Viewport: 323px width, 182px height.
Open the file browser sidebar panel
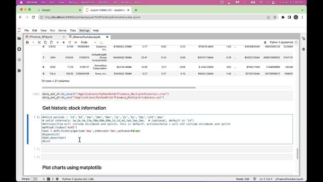[x=19, y=38]
